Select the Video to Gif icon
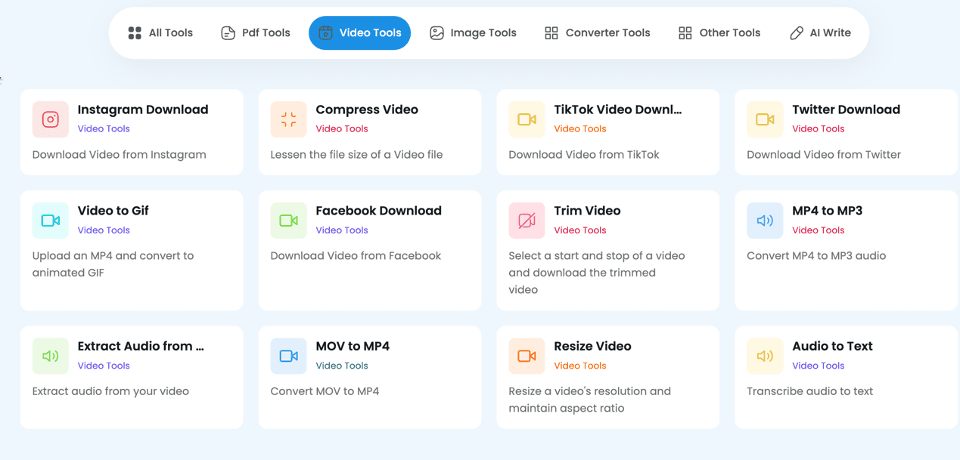 (x=50, y=220)
